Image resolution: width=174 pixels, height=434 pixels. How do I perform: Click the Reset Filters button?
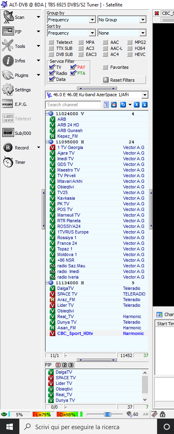click(123, 80)
